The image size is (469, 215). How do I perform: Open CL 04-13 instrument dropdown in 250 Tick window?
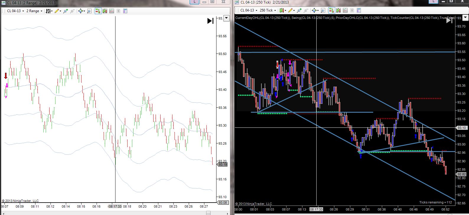point(249,10)
